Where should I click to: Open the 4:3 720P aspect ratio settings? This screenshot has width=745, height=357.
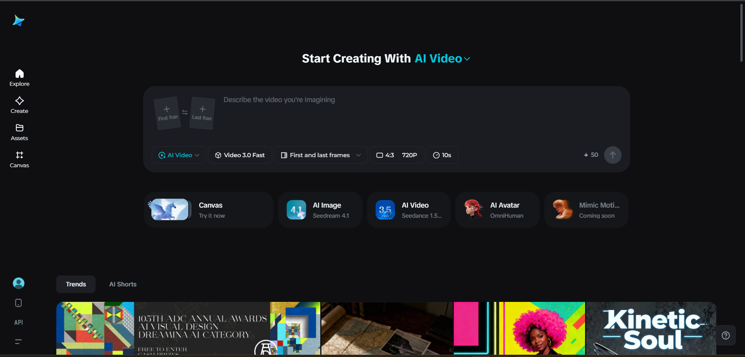coord(397,155)
